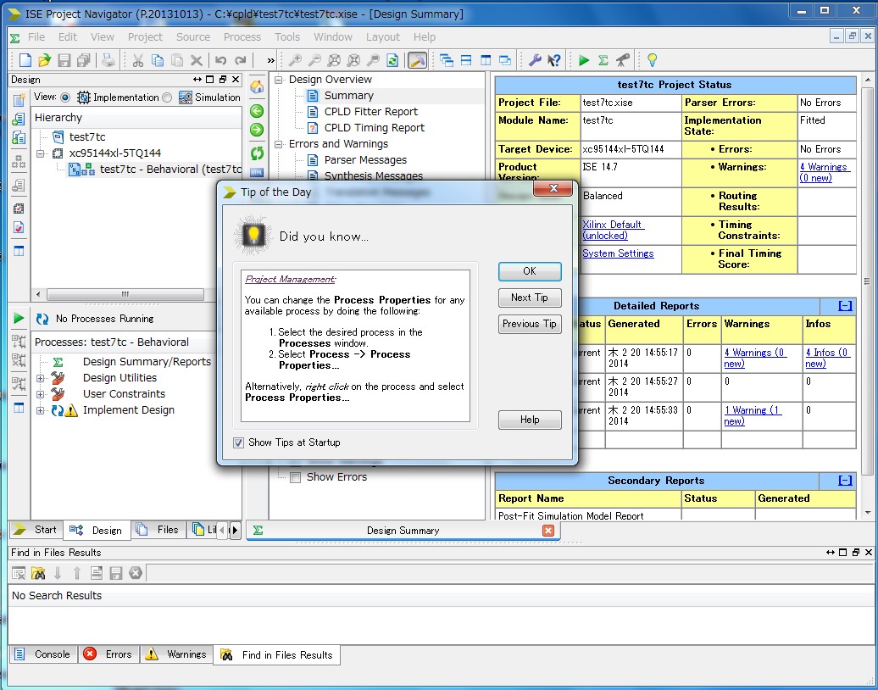Collapse the xc95144xl-5TQ144 hierarchy node

click(x=41, y=153)
